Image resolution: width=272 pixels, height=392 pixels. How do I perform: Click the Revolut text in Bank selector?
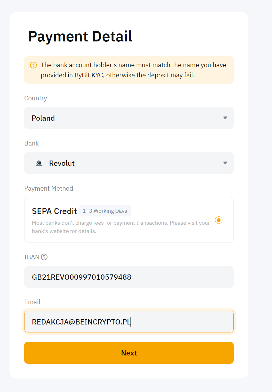[x=62, y=163]
